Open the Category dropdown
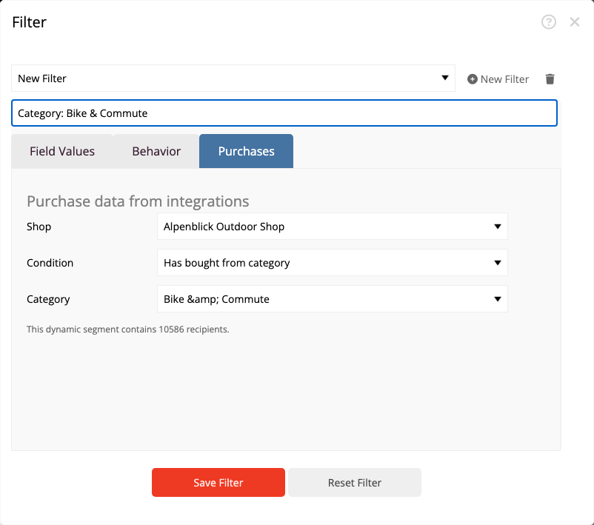The image size is (594, 525). pyautogui.click(x=333, y=299)
